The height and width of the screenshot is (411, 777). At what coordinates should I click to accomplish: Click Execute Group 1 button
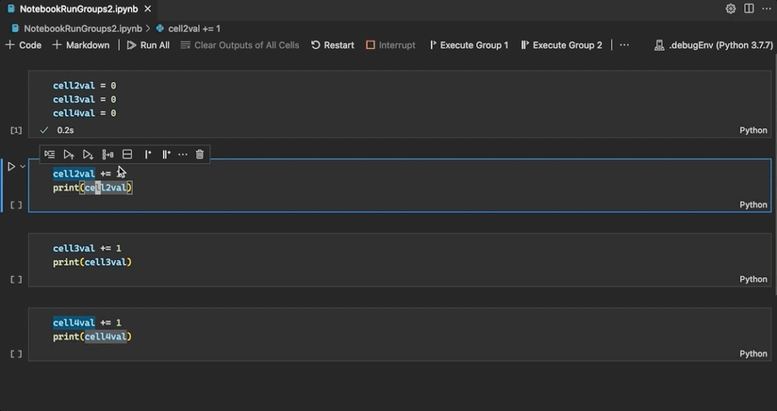click(x=468, y=45)
